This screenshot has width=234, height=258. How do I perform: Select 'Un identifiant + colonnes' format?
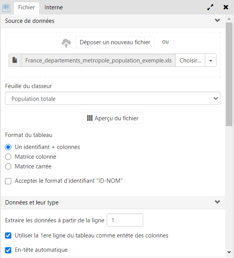8,147
